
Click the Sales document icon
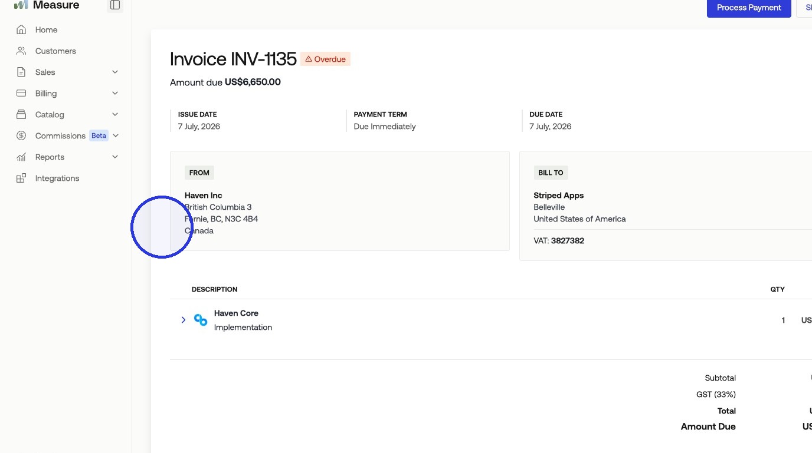pos(21,72)
